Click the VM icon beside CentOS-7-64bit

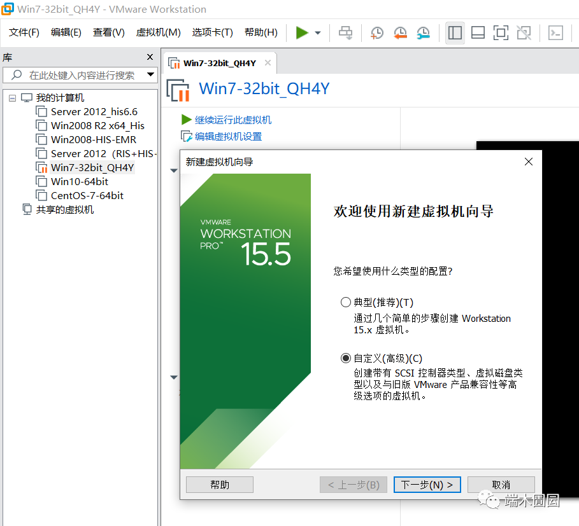(x=41, y=195)
